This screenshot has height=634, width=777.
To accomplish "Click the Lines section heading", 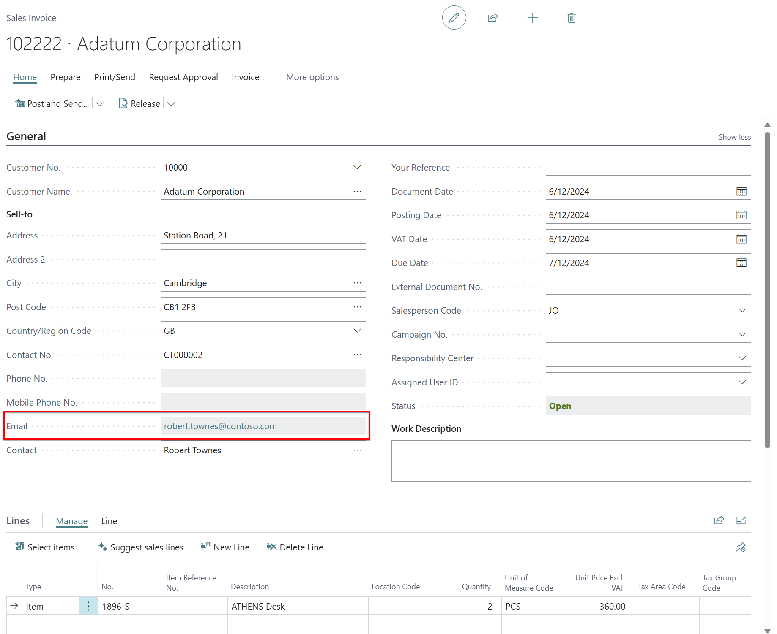I will (x=18, y=520).
